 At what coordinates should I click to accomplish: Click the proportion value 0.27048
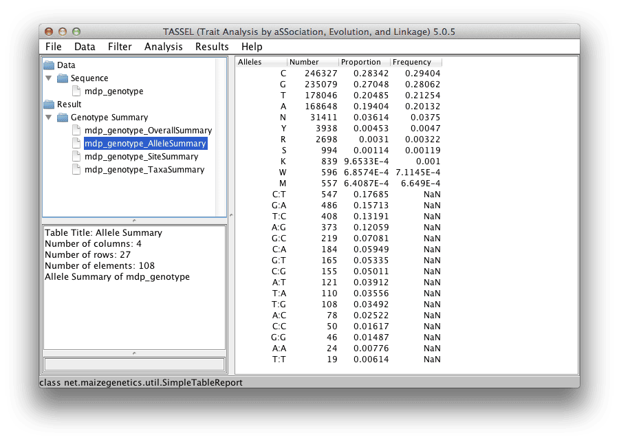point(371,85)
